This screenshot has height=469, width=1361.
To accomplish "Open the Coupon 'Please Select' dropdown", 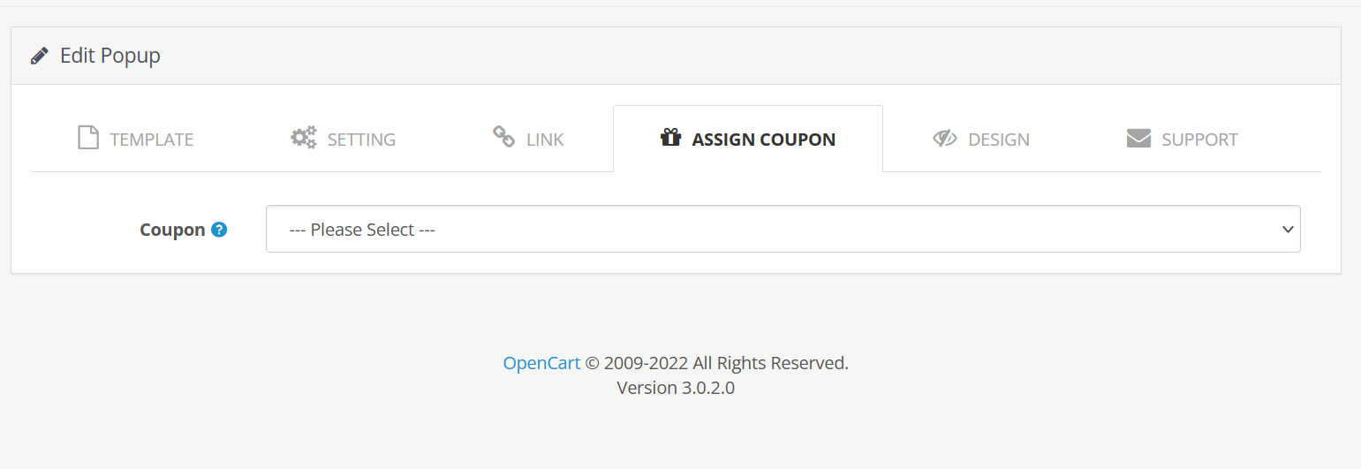I will click(783, 229).
